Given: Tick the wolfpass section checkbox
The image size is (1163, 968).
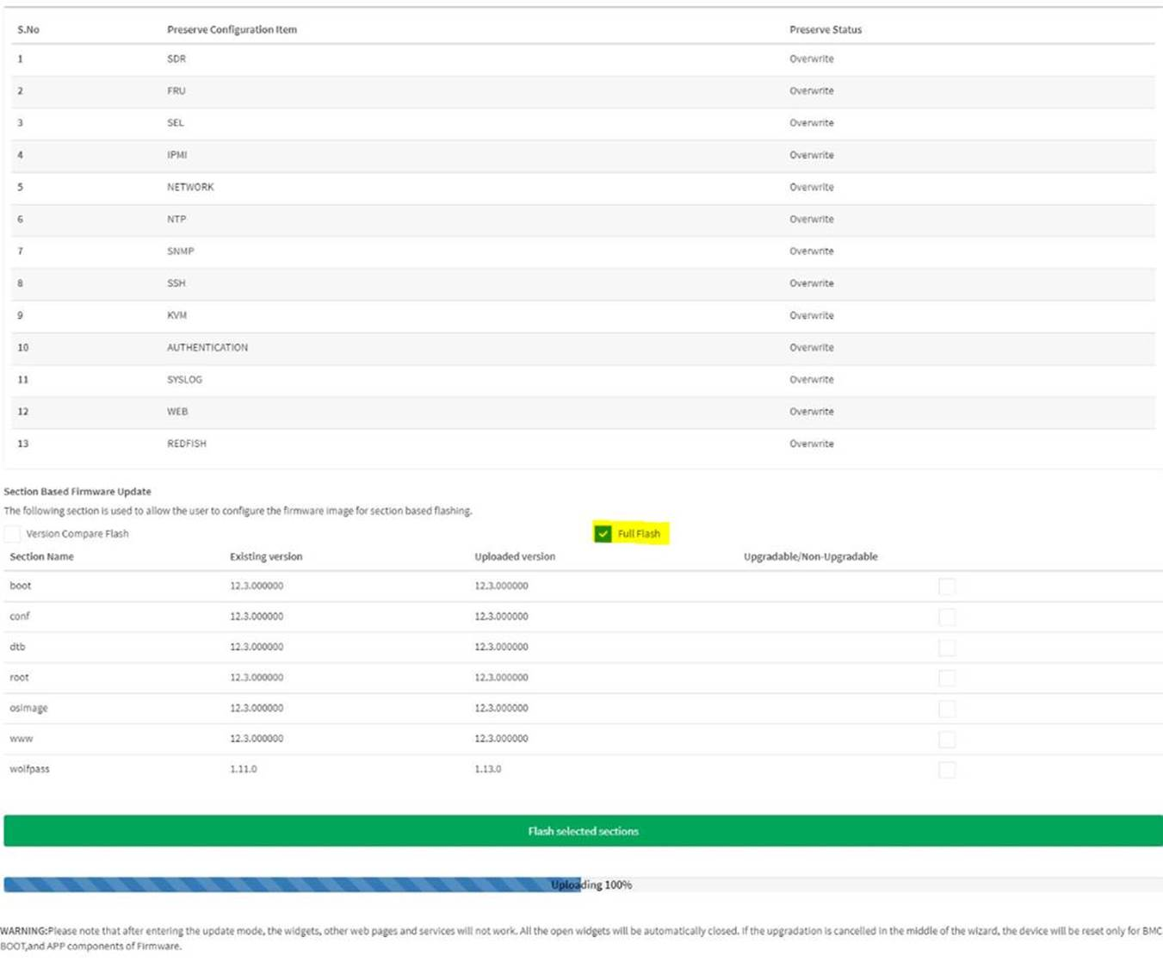Looking at the screenshot, I should click(x=947, y=770).
